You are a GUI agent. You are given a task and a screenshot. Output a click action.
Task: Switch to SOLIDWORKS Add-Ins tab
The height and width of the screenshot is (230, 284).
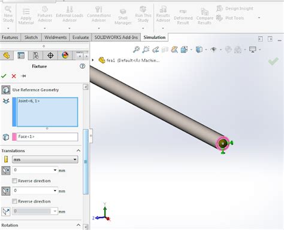click(116, 37)
